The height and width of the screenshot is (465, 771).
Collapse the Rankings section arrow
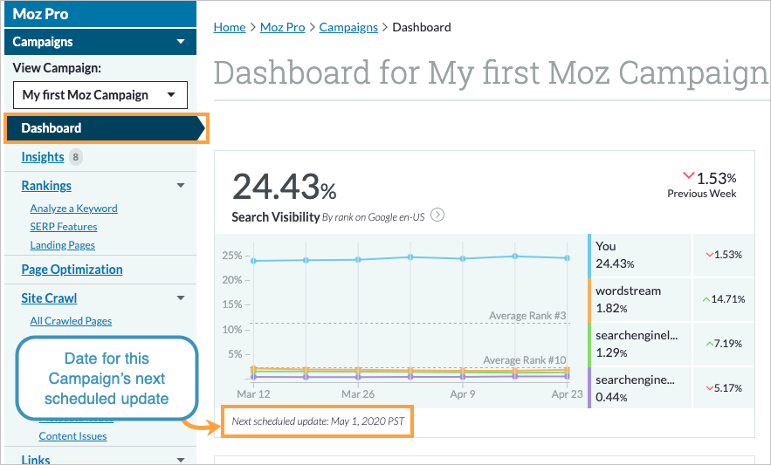pos(180,186)
